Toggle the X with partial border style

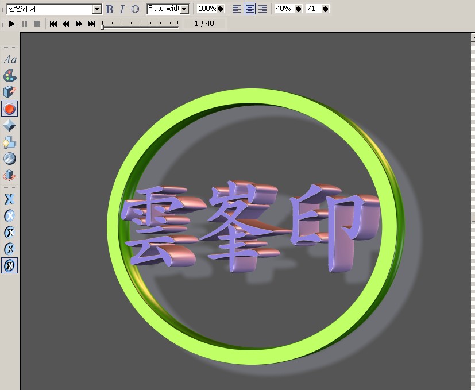coord(10,233)
